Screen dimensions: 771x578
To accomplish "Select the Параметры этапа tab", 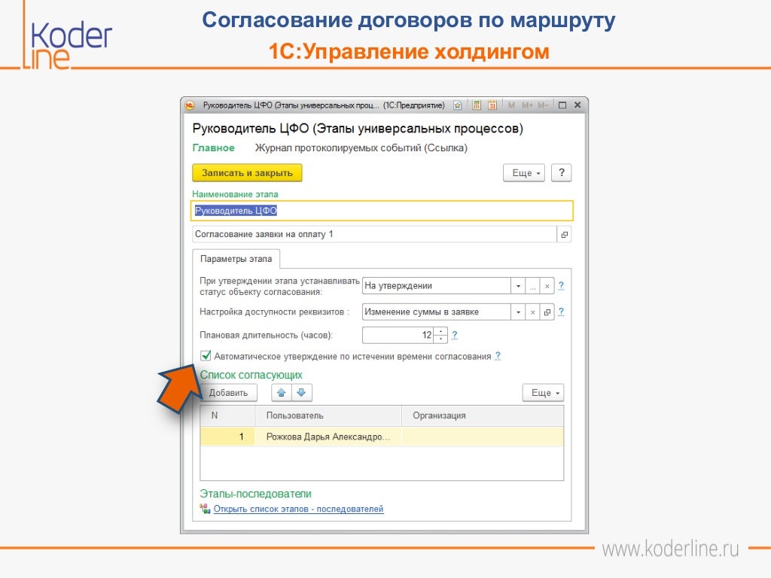I will pyautogui.click(x=236, y=259).
